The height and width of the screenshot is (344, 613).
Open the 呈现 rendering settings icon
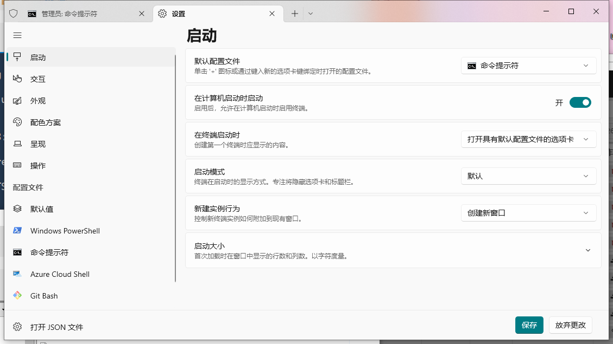tap(17, 144)
